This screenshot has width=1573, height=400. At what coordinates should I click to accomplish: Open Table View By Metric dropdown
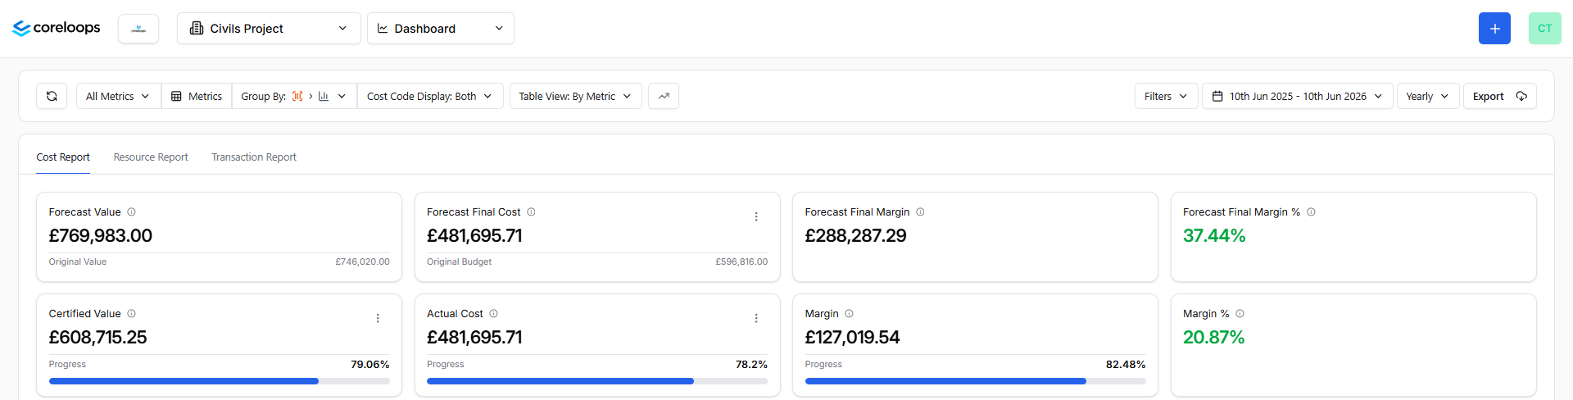575,96
